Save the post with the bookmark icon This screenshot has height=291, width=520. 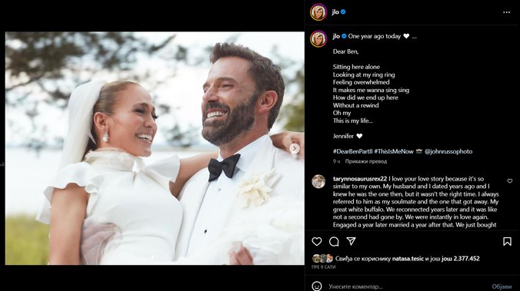coord(507,242)
